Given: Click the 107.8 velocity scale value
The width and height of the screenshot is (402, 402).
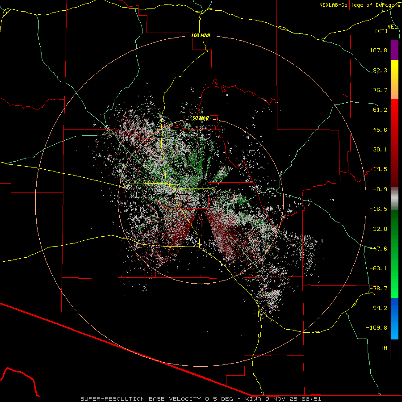Looking at the screenshot, I should pyautogui.click(x=378, y=50).
